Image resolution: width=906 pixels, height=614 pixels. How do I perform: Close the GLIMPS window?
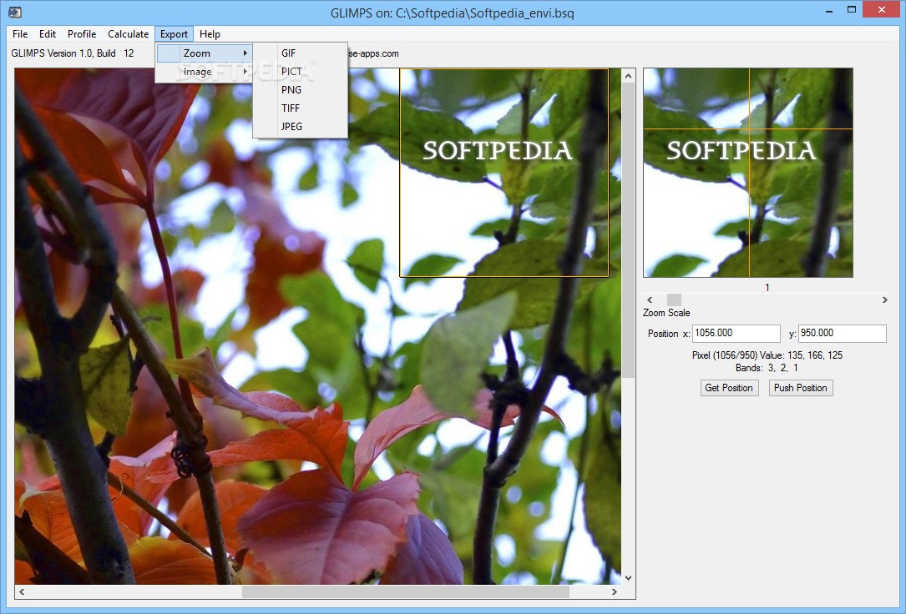coord(882,9)
